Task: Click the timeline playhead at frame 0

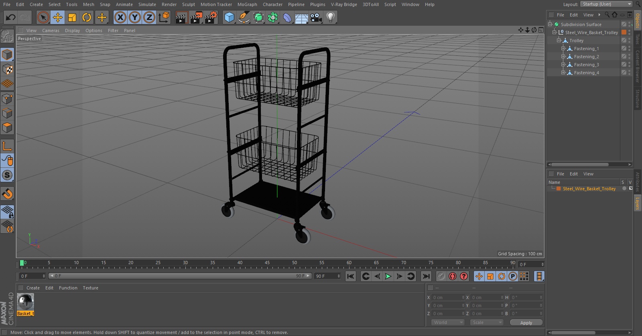Action: (22, 263)
